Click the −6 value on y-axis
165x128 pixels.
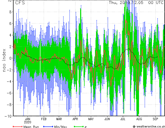[9, 93]
